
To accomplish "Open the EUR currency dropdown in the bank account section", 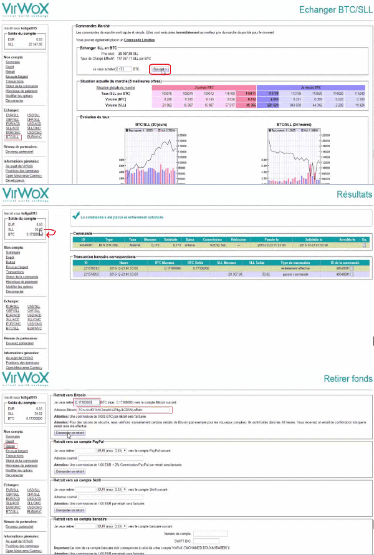I will tap(112, 526).
